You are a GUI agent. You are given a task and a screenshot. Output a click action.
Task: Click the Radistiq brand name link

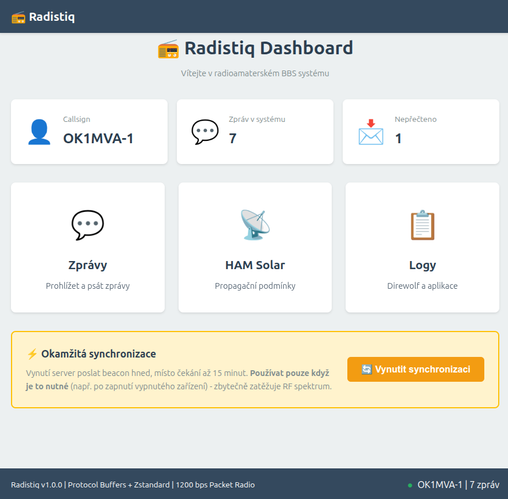coord(52,17)
